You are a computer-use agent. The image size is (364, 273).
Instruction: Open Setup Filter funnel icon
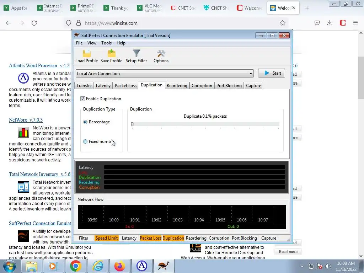point(136,56)
